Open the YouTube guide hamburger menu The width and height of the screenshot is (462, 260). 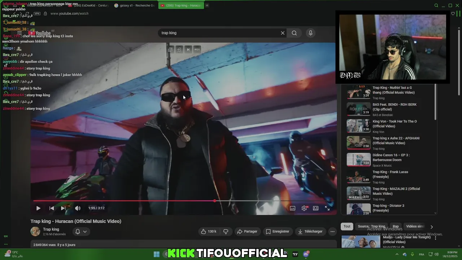(x=19, y=33)
